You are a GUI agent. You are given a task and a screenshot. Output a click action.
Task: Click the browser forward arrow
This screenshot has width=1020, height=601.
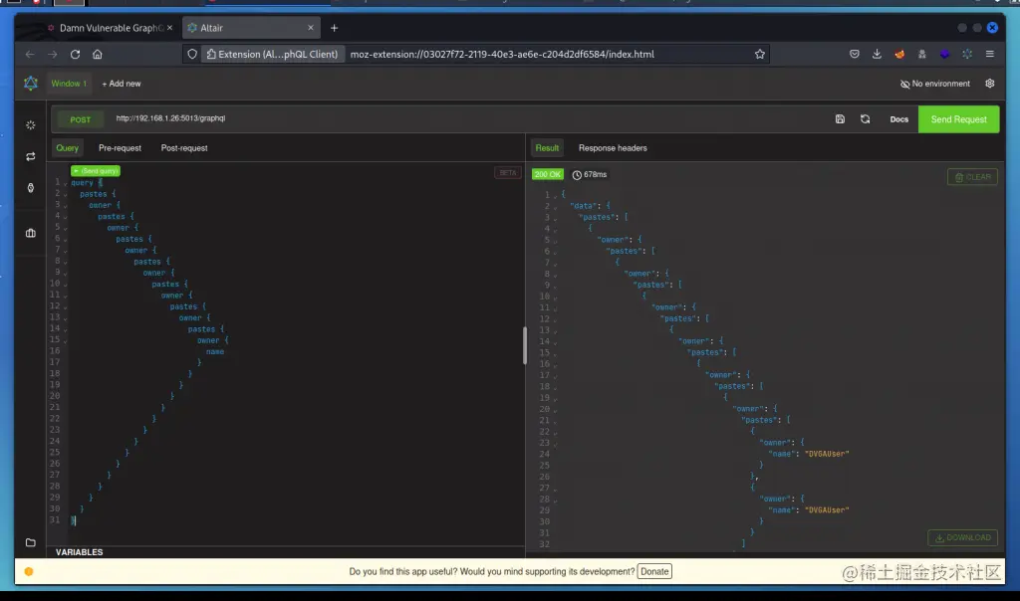53,54
